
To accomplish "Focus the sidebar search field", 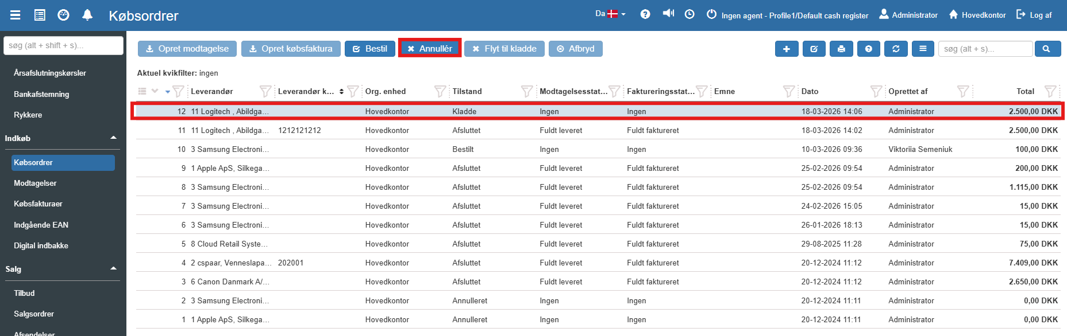I will 63,45.
